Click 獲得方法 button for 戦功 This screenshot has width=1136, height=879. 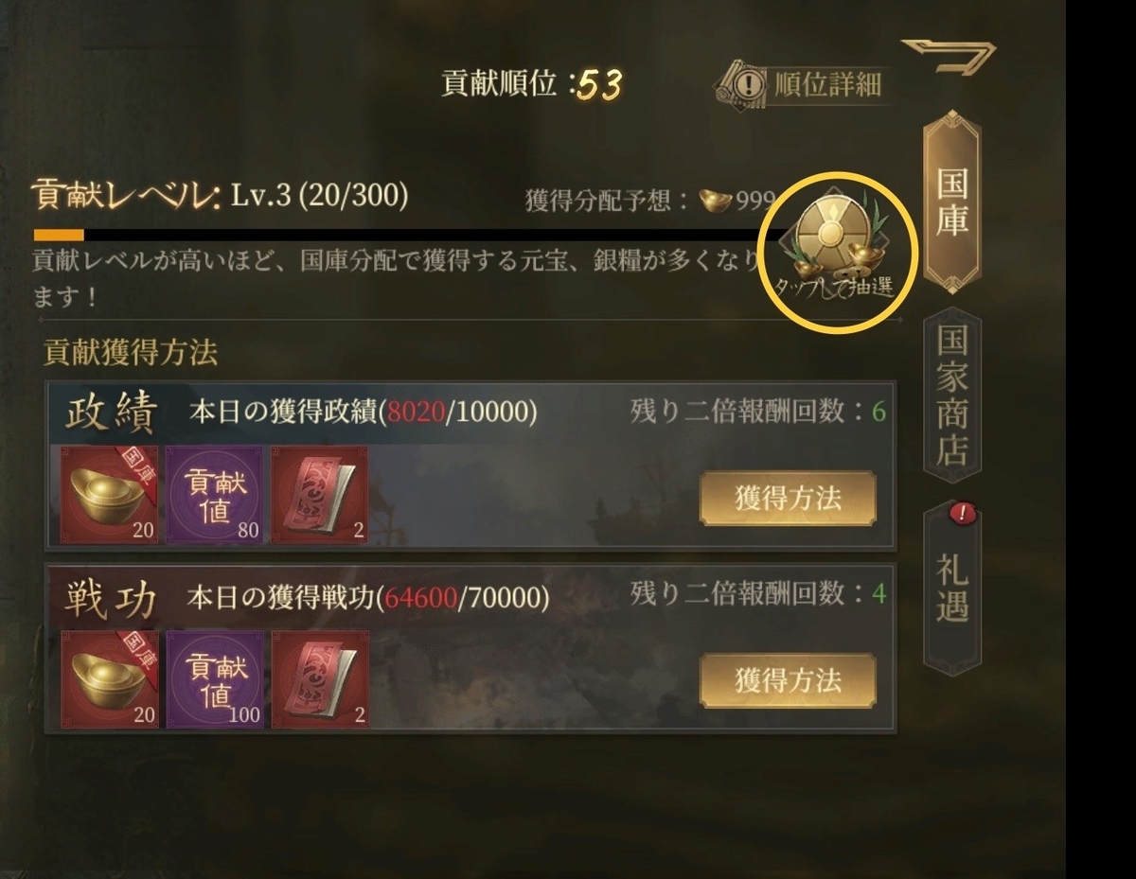[x=788, y=680]
